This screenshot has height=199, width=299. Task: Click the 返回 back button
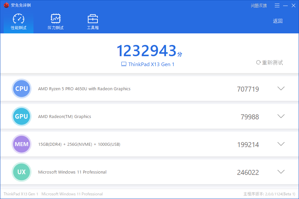tap(278, 21)
